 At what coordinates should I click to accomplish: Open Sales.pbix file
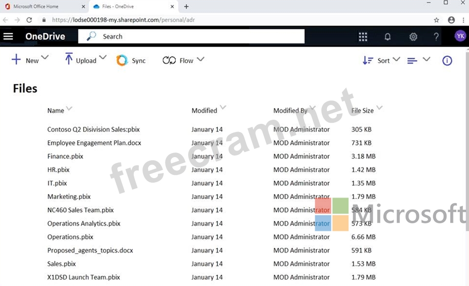click(62, 264)
